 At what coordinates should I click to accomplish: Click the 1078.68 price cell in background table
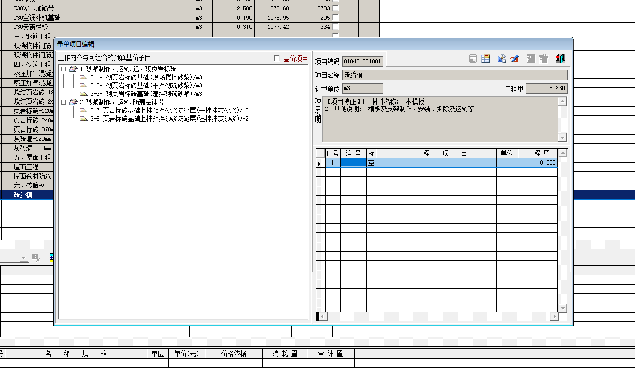(x=273, y=9)
